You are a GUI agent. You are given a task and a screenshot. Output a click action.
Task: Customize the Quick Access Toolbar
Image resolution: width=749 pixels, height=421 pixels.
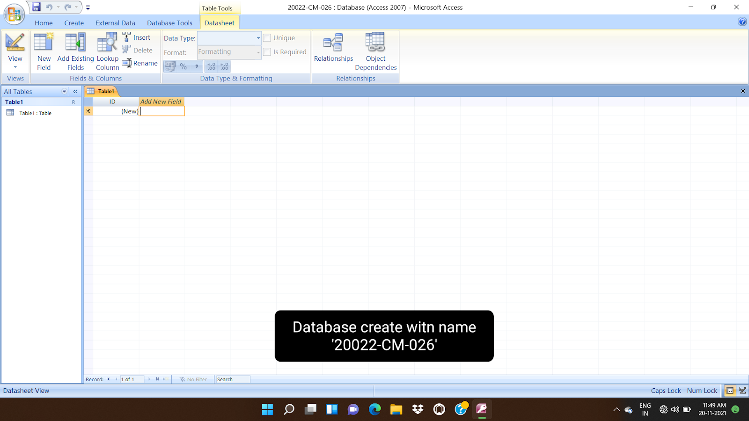tap(88, 7)
